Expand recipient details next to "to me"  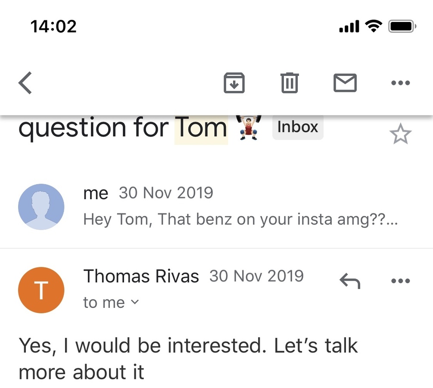[135, 303]
